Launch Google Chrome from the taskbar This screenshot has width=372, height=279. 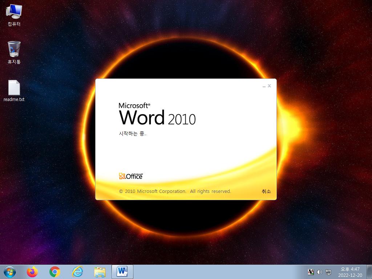pos(54,272)
